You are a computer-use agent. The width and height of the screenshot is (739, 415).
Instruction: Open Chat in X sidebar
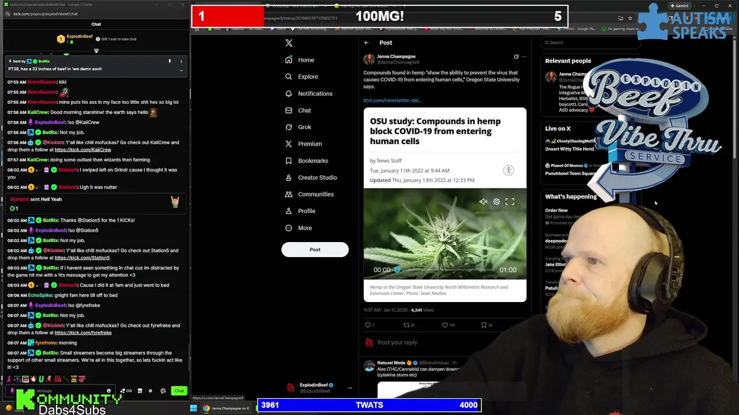pos(298,110)
